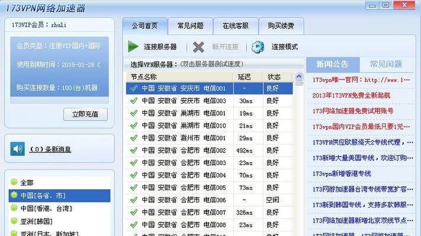
Task: Open 173VPN供应欧服倚天2专线代理 link
Action: [362, 142]
